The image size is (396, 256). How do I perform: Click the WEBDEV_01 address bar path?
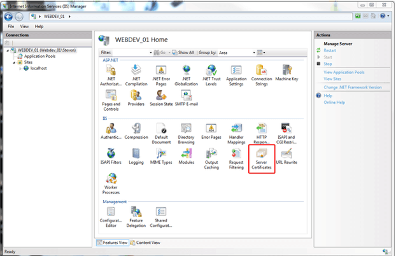tap(54, 17)
